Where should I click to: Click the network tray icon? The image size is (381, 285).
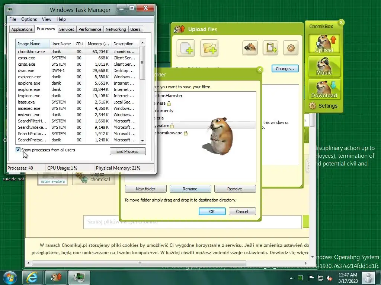pos(320,278)
